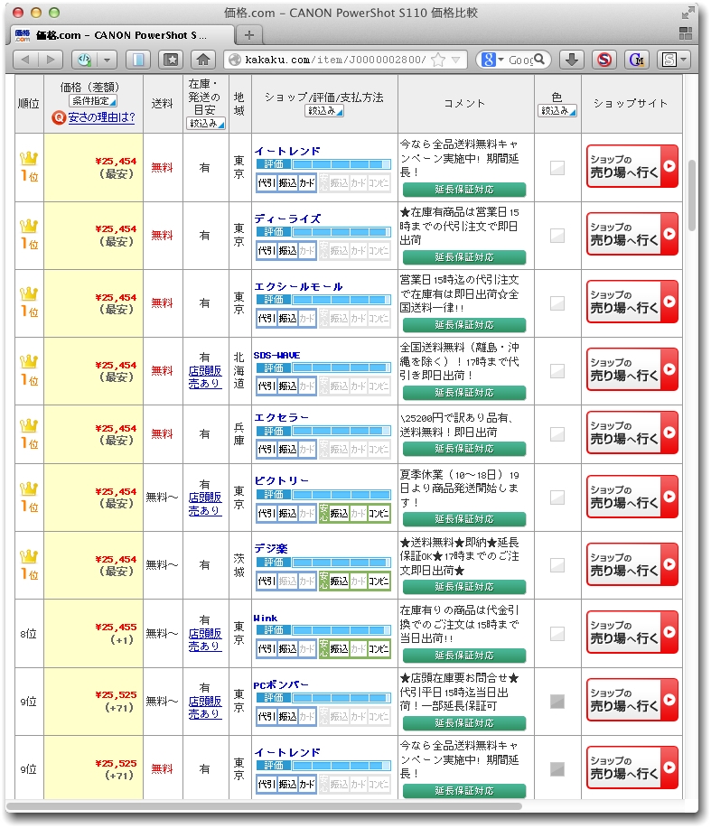The image size is (711, 828).
Task: Click the vertical scrollbar thumb
Action: [x=692, y=194]
